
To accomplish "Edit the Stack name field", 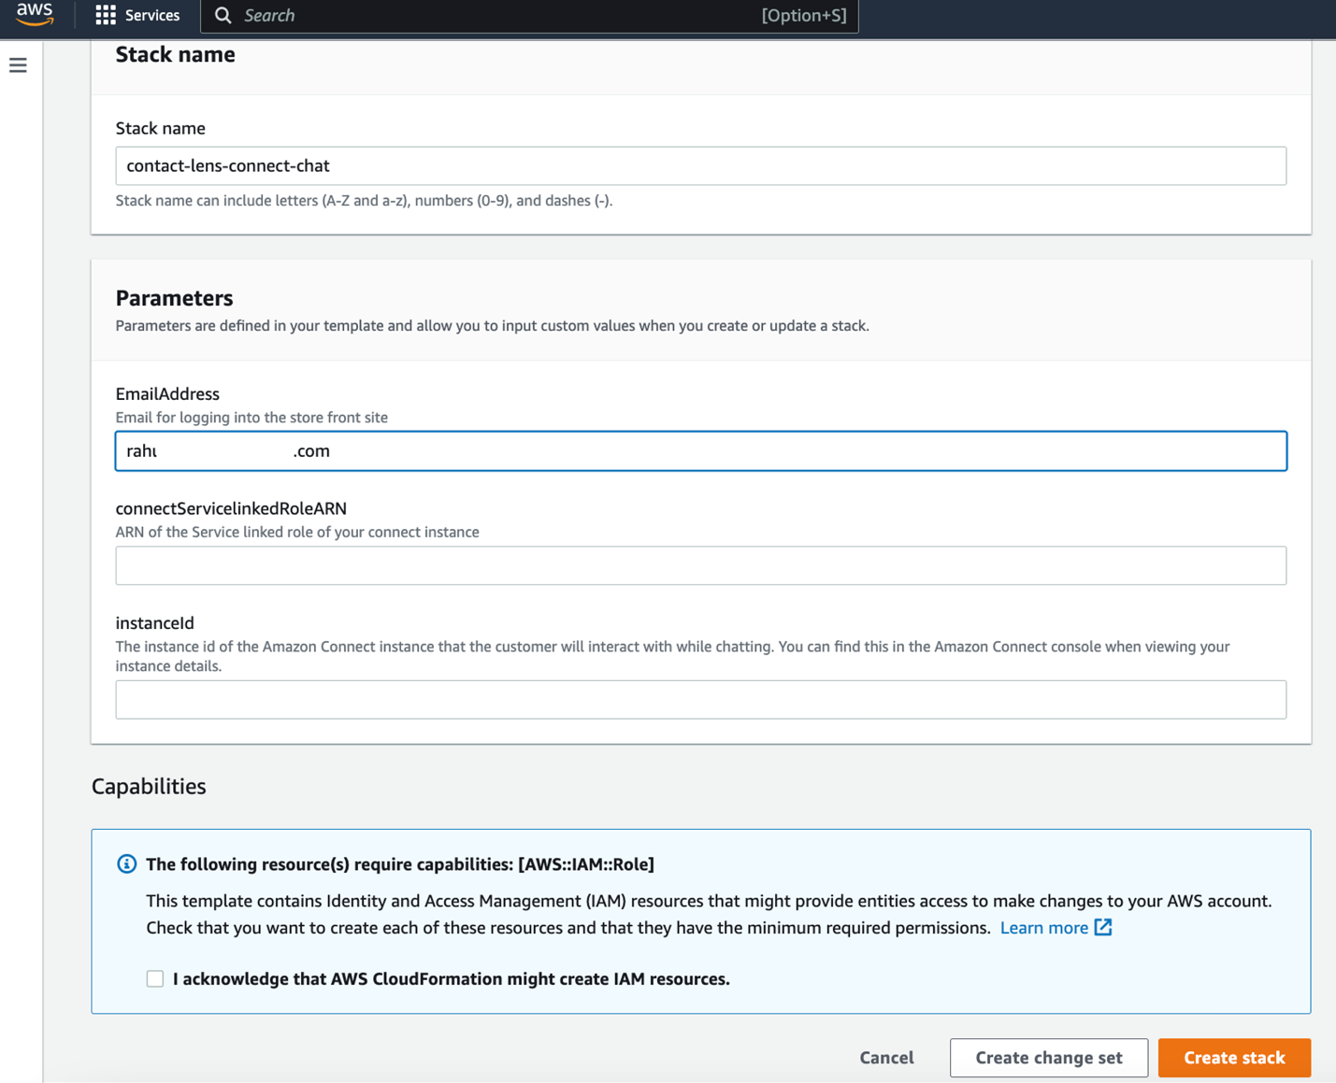I will (x=701, y=165).
